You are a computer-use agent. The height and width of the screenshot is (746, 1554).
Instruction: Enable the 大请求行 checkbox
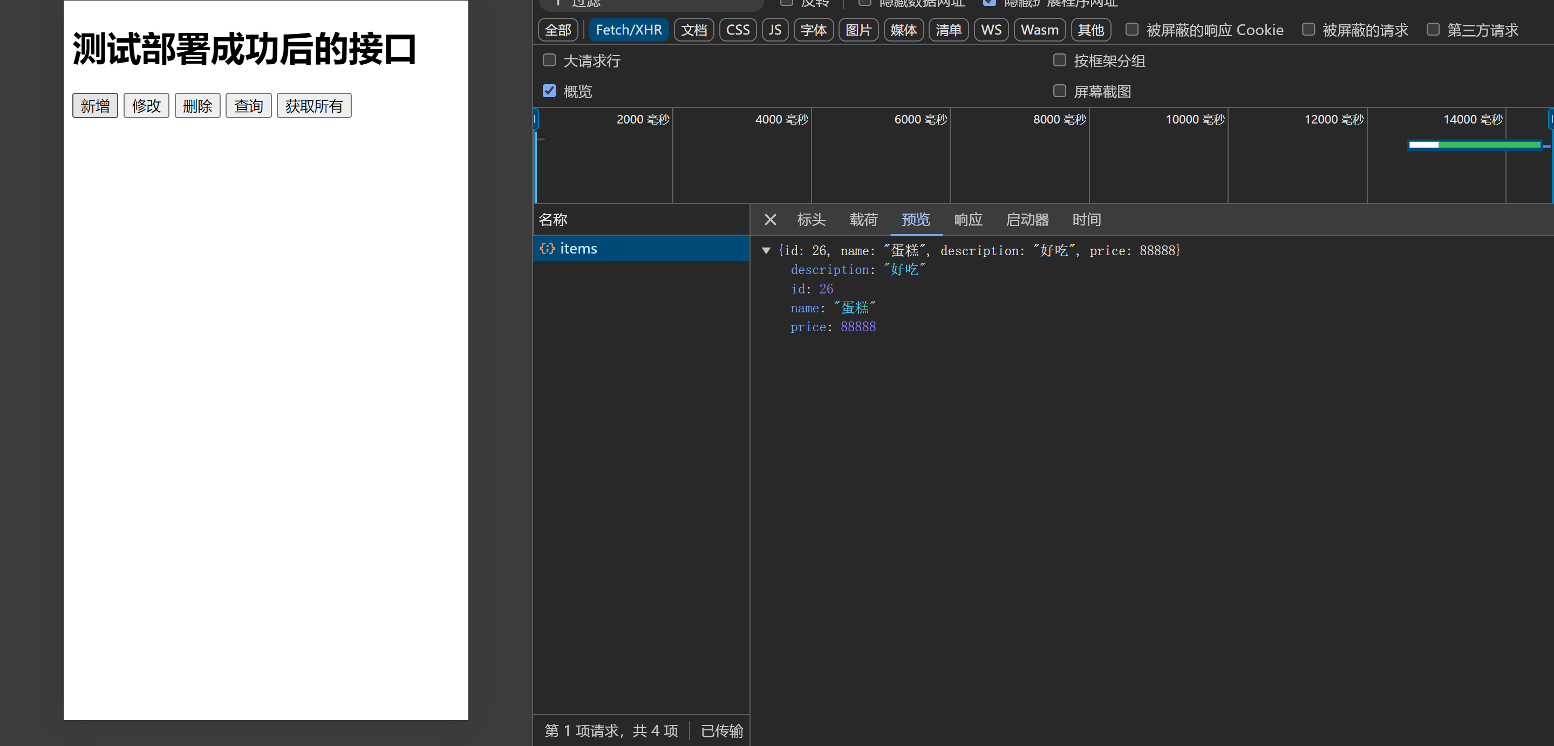(x=549, y=60)
